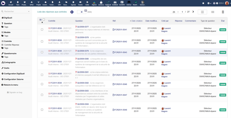This screenshot has height=118, width=231.
Task: Check the row for FCR2511-0545
Action: click(42, 75)
